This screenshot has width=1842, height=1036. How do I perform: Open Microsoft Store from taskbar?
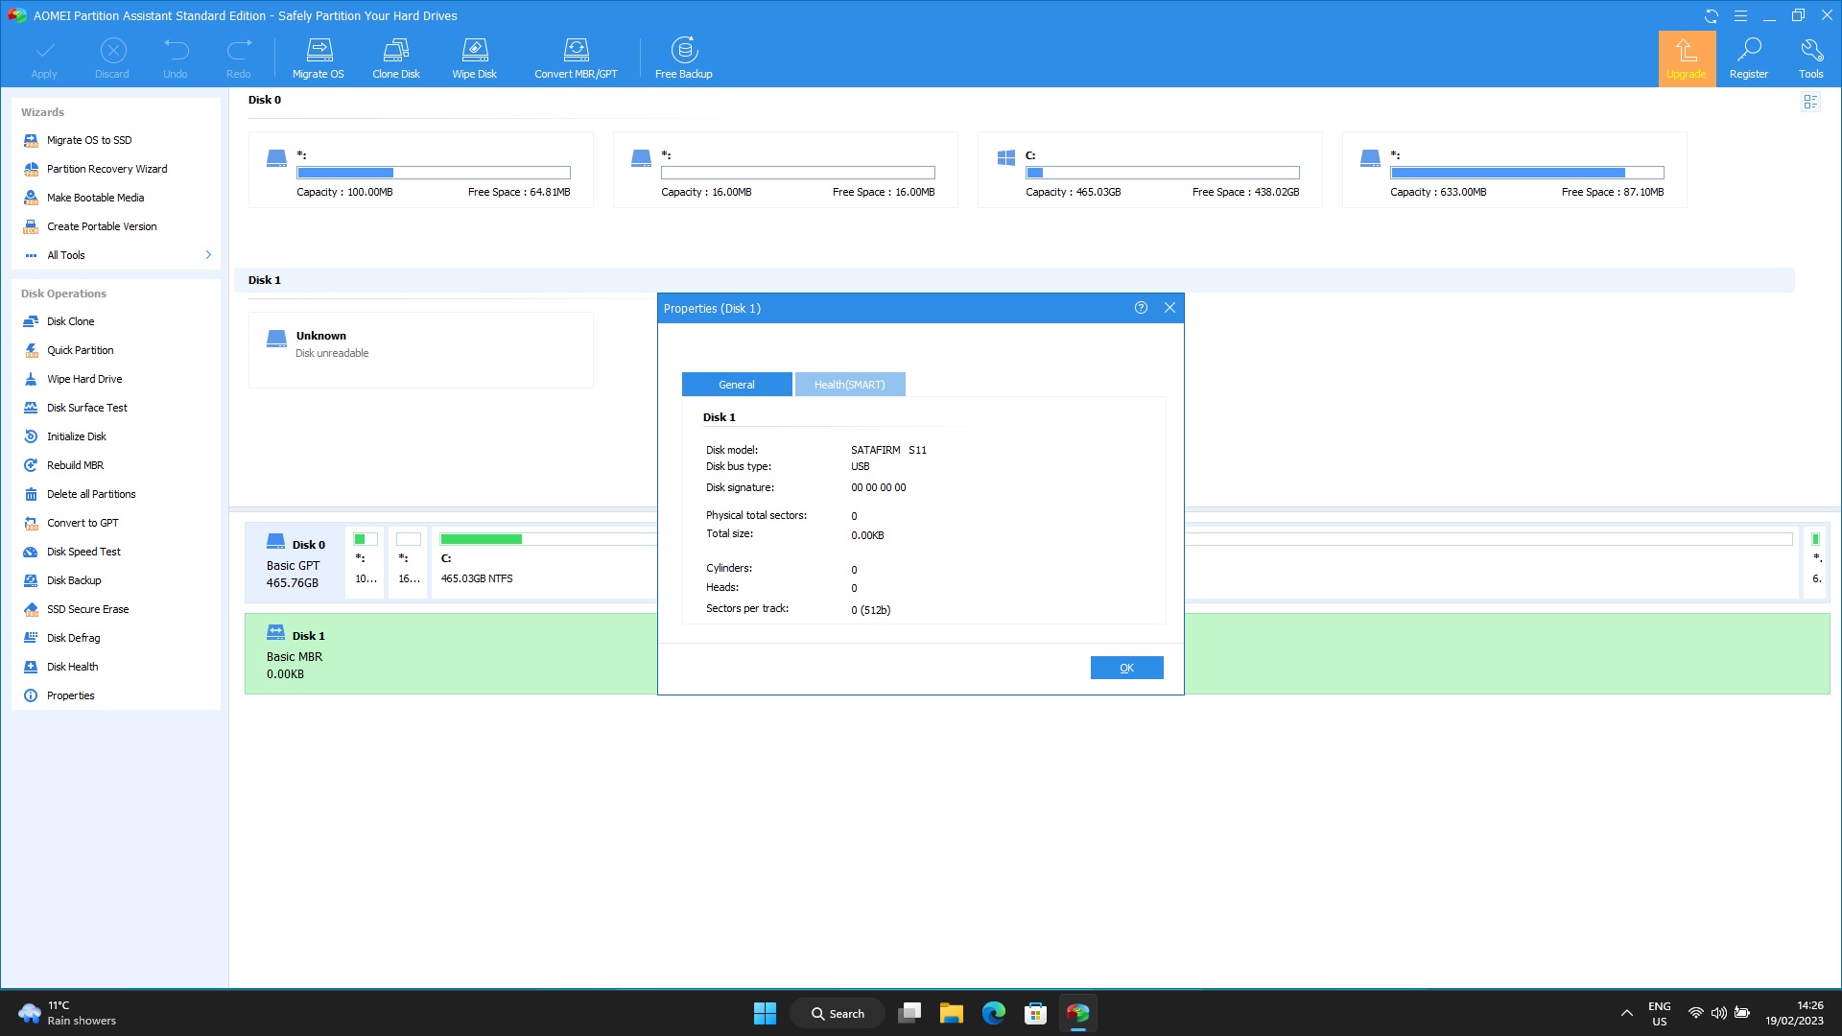(1035, 1013)
